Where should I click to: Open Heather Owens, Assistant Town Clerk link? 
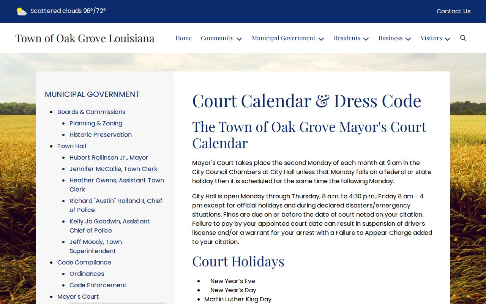[x=117, y=185]
